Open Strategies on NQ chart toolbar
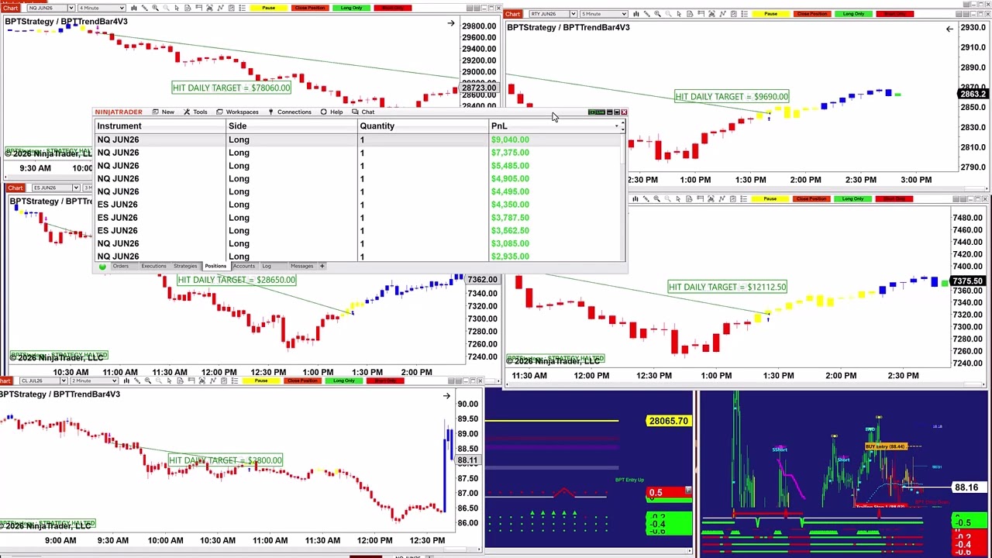992x558 pixels. 231,8
